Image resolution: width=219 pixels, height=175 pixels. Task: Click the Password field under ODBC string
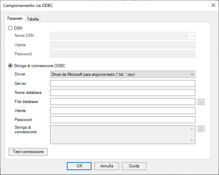pyautogui.click(x=123, y=120)
